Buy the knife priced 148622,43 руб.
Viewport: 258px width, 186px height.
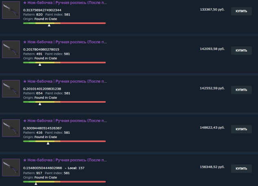coord(241,129)
